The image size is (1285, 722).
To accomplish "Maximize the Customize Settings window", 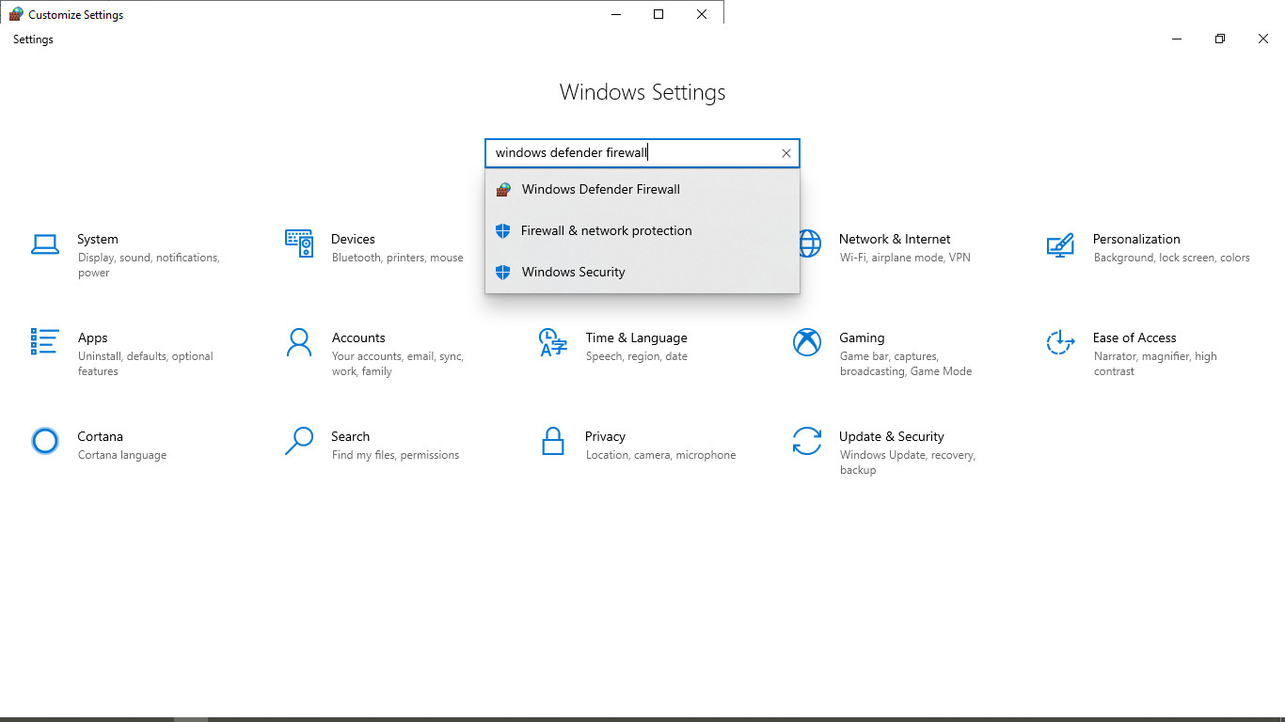I will (658, 14).
